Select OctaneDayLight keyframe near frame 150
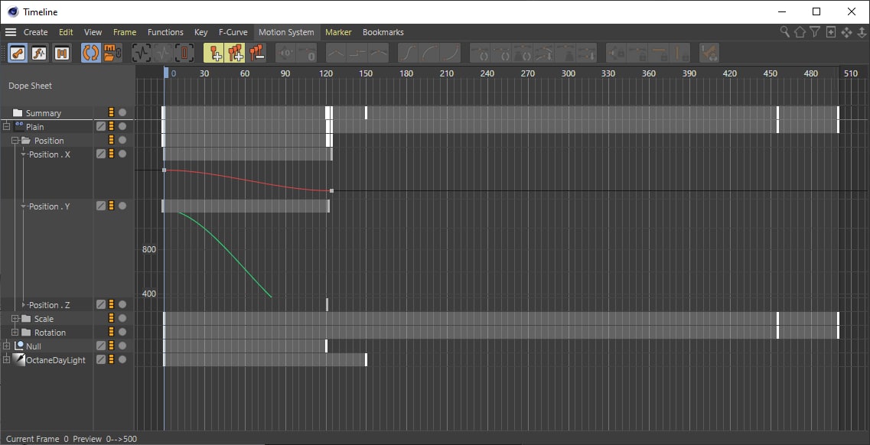This screenshot has width=870, height=445. click(367, 359)
